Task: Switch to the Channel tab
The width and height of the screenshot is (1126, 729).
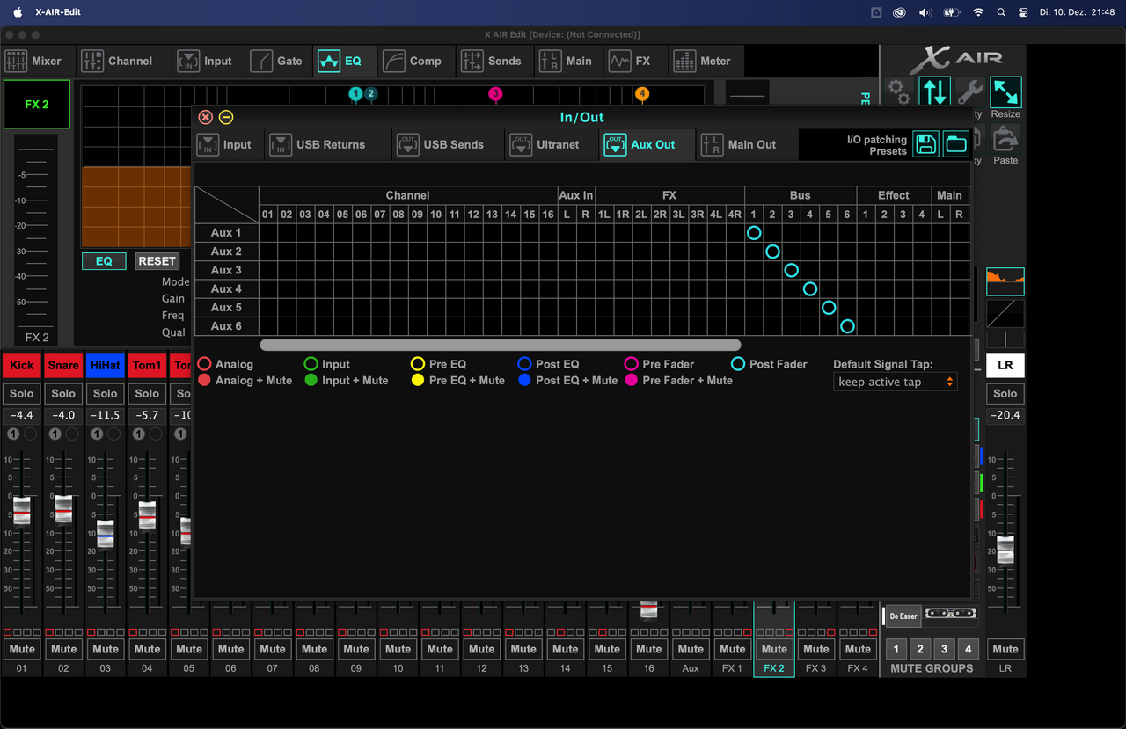Action: [117, 61]
